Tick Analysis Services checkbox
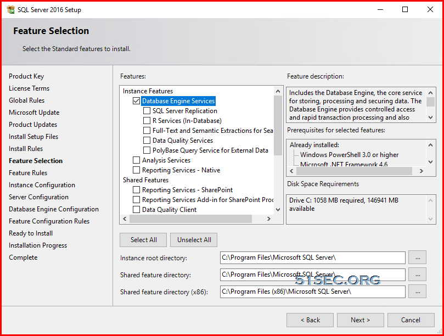The height and width of the screenshot is (336, 444). (x=136, y=160)
